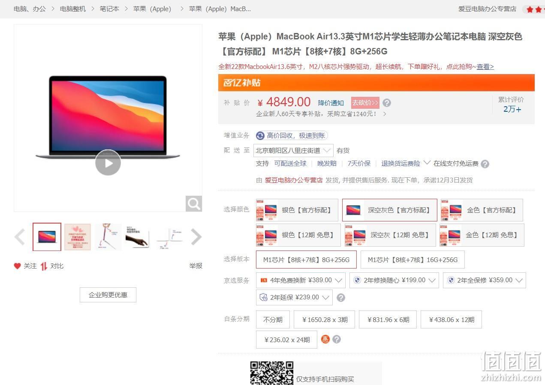Click the magnifier zoom icon on product image
The width and height of the screenshot is (545, 385).
194,203
